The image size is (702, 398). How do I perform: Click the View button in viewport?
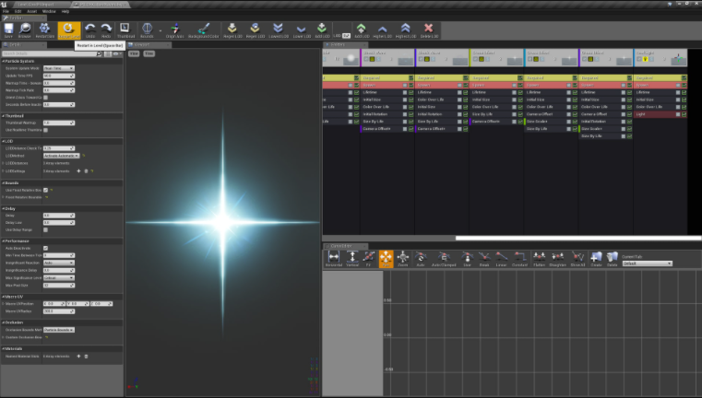134,53
